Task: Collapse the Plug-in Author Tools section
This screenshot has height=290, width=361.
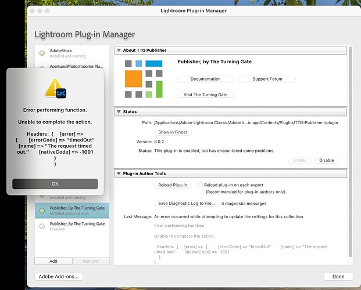Action: click(x=119, y=173)
